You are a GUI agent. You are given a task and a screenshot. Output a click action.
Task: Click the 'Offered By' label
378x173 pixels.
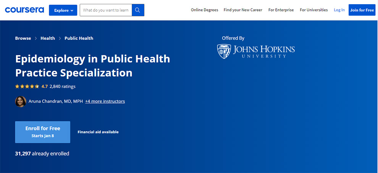tap(233, 38)
